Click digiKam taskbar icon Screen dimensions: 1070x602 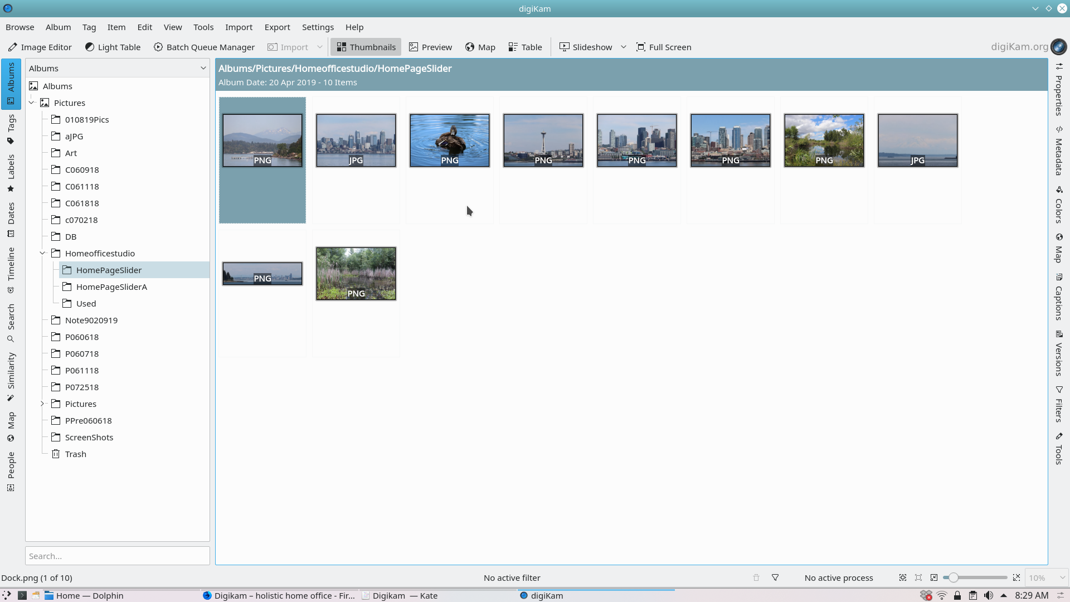[x=525, y=595]
